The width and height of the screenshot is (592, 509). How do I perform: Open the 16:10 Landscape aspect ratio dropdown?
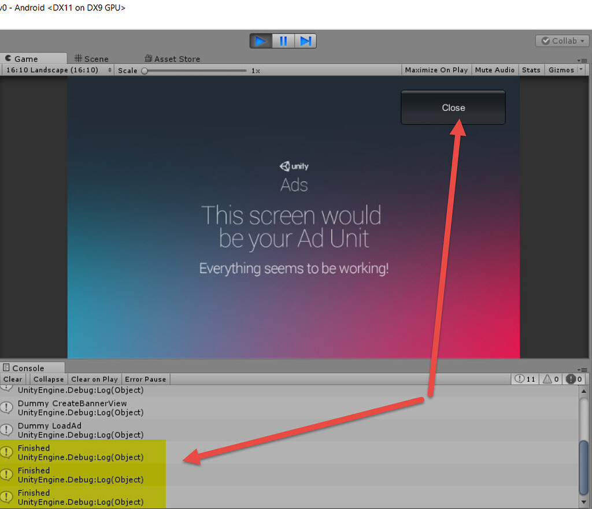pyautogui.click(x=58, y=70)
